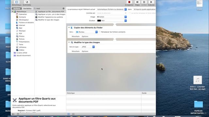Switch to the Variables tab
Image resolution: width=209 pixels, height=117 pixels.
27,8
